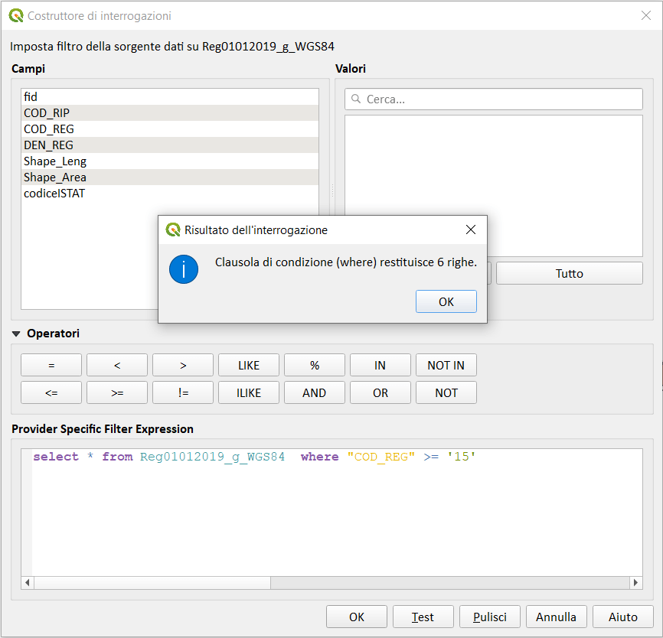This screenshot has height=638, width=663.
Task: Select the COD_REG field in Campi list
Action: pos(49,129)
